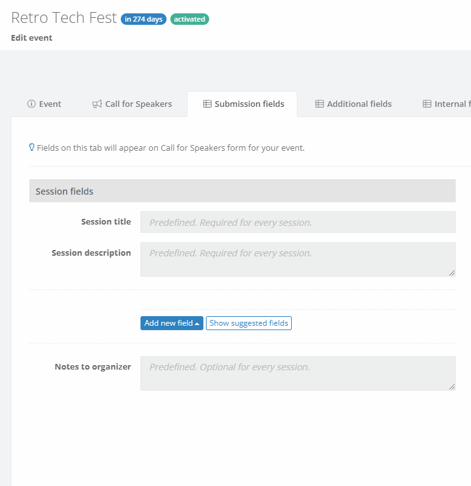The image size is (471, 486).
Task: Click the 'activated' status badge
Action: coord(189,19)
